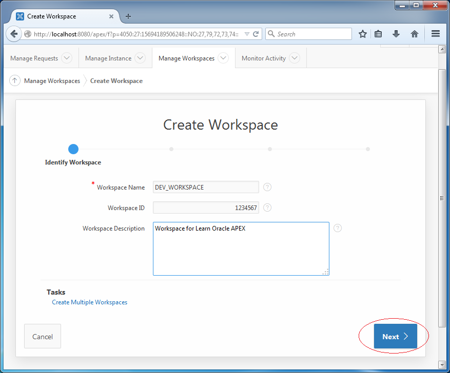
Task: Click the Cancel button
Action: pos(43,336)
